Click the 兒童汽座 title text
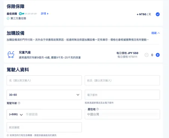Screen dimensions: 169x138 [25, 52]
